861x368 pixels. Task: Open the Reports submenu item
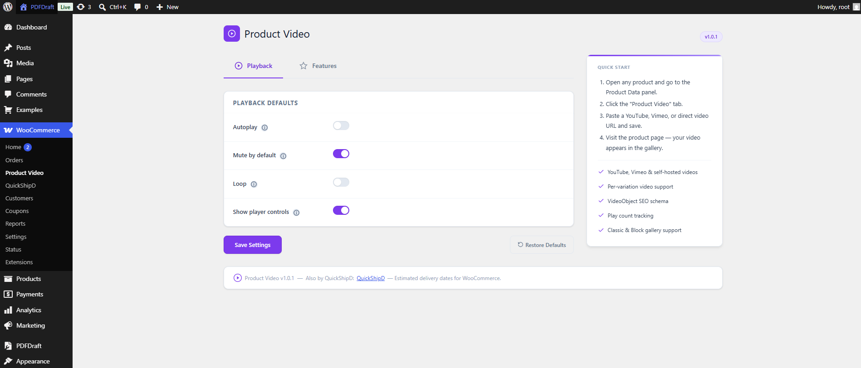[x=15, y=223]
